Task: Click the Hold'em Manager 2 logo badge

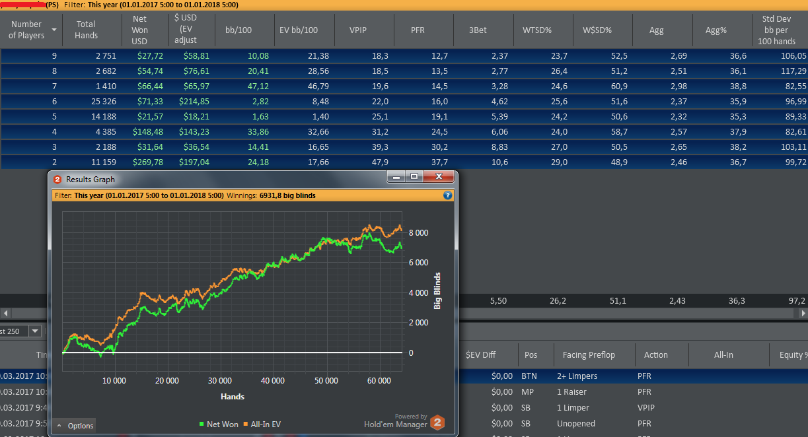Action: [437, 422]
